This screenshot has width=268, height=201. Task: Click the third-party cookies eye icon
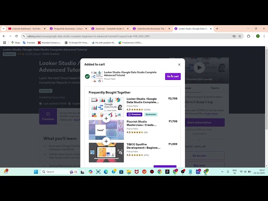coord(234,36)
